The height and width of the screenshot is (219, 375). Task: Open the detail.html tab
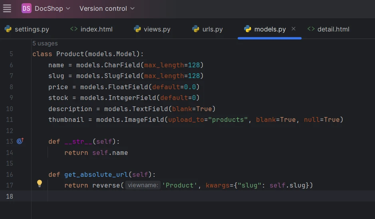pyautogui.click(x=333, y=29)
